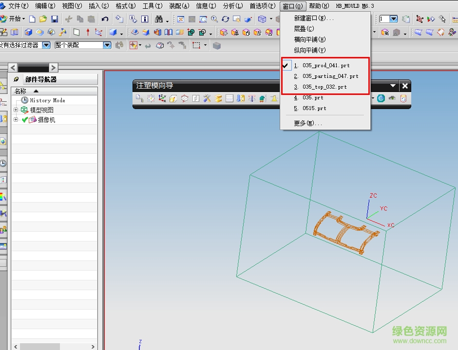
Task: Open Mold Tools hammer-and-wrench icon
Action: [x=207, y=98]
